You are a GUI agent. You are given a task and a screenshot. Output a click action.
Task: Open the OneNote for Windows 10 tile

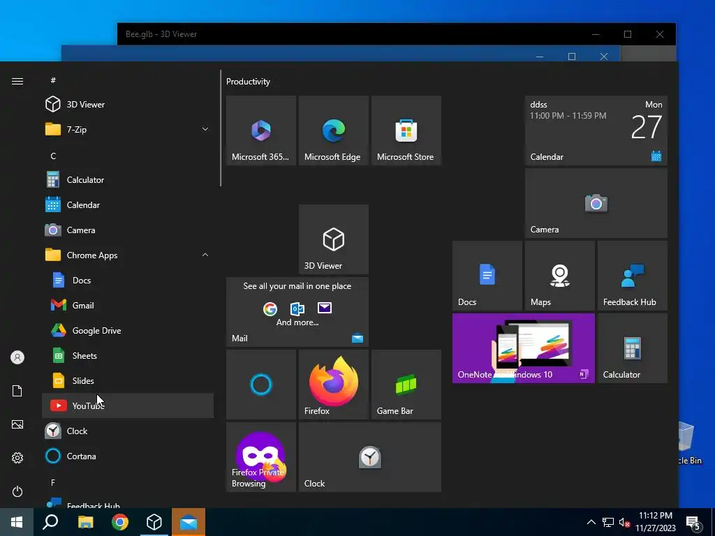click(x=524, y=348)
